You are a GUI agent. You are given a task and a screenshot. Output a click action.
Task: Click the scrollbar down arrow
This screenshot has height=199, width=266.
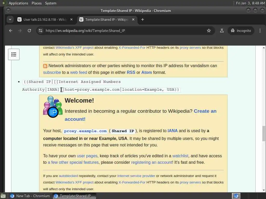(x=264, y=190)
